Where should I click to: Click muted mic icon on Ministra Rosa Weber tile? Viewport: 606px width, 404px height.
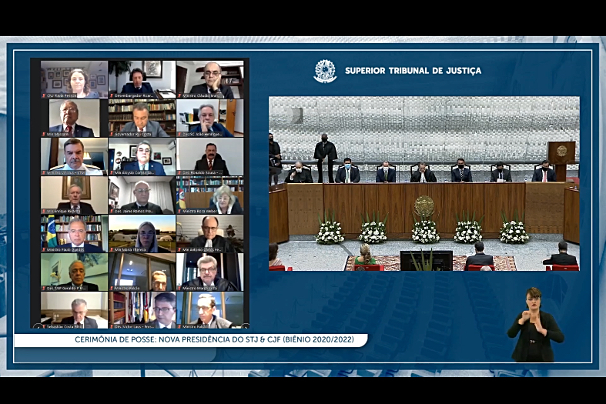pos(179,212)
